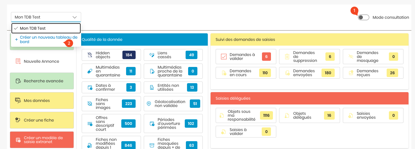The width and height of the screenshot is (415, 149).
Task: Click the trash icon for Demandes de suppression
Action: pyautogui.click(x=287, y=57)
